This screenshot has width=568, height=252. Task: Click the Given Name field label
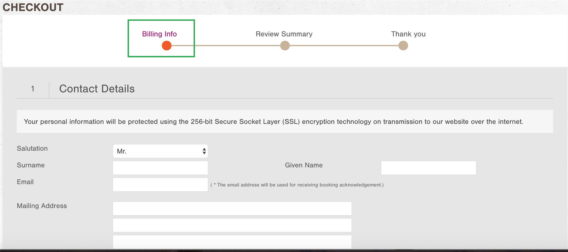coord(304,165)
